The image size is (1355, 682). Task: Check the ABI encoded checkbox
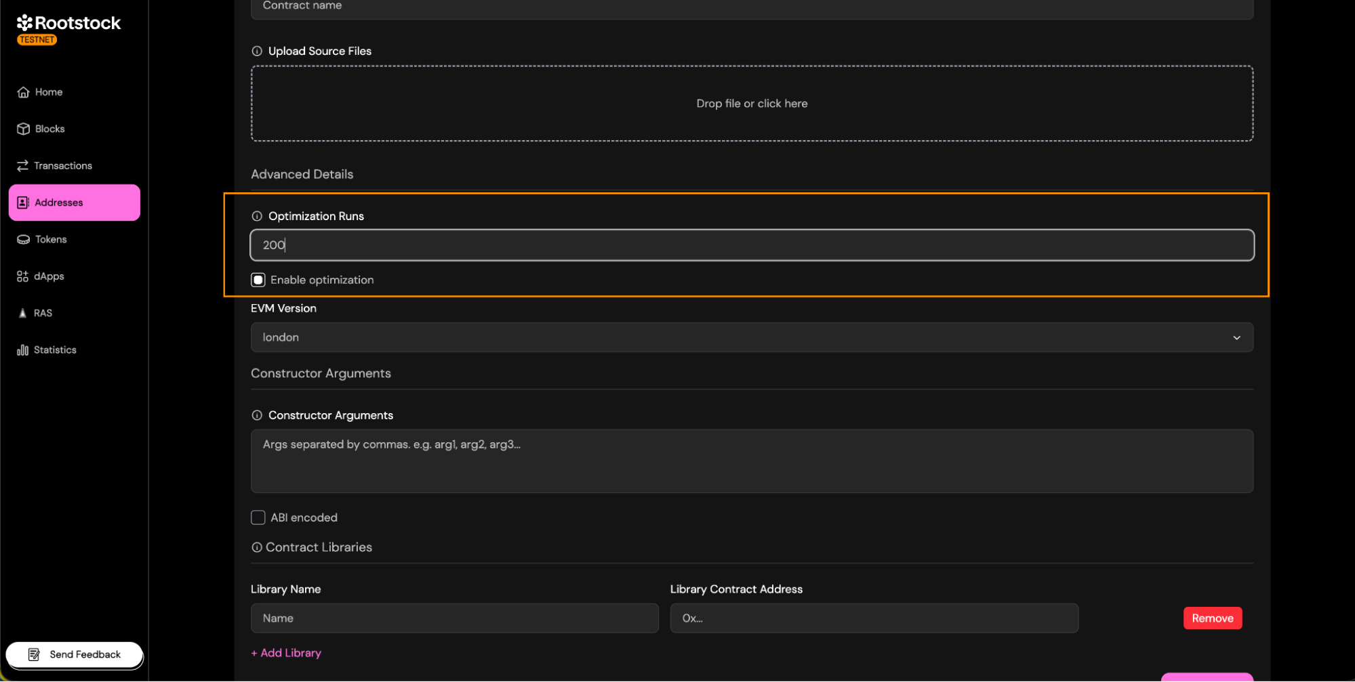(x=258, y=517)
